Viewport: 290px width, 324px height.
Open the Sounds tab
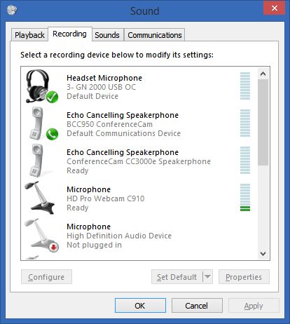(x=107, y=35)
